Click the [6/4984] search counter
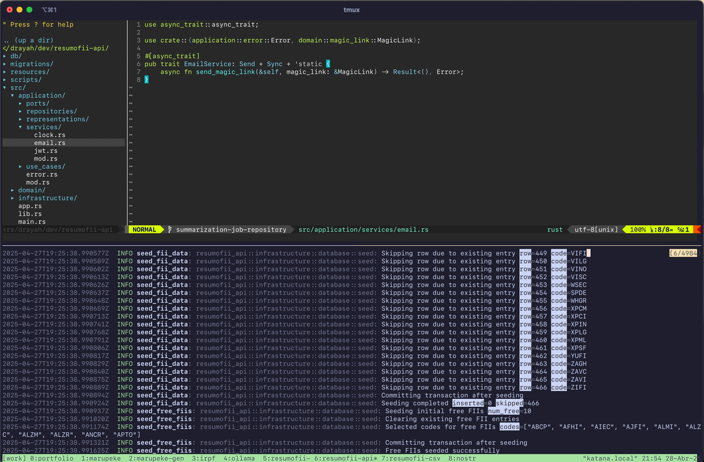 click(683, 253)
